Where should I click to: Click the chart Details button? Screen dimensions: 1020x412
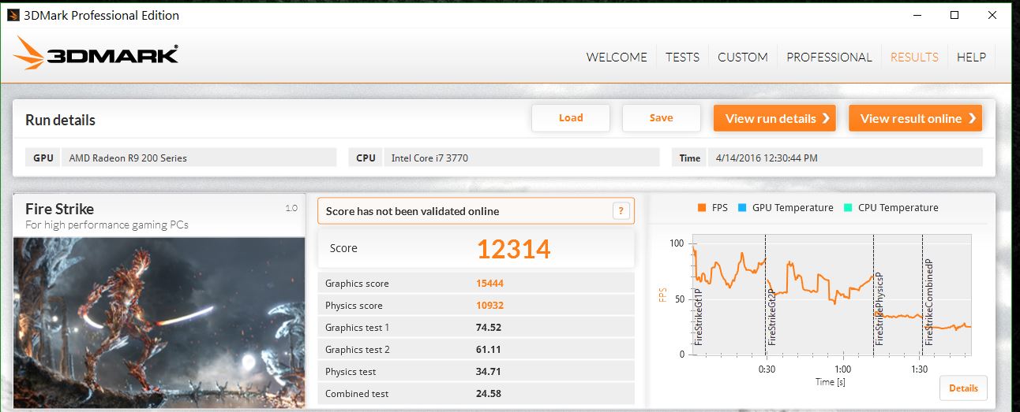coord(962,388)
